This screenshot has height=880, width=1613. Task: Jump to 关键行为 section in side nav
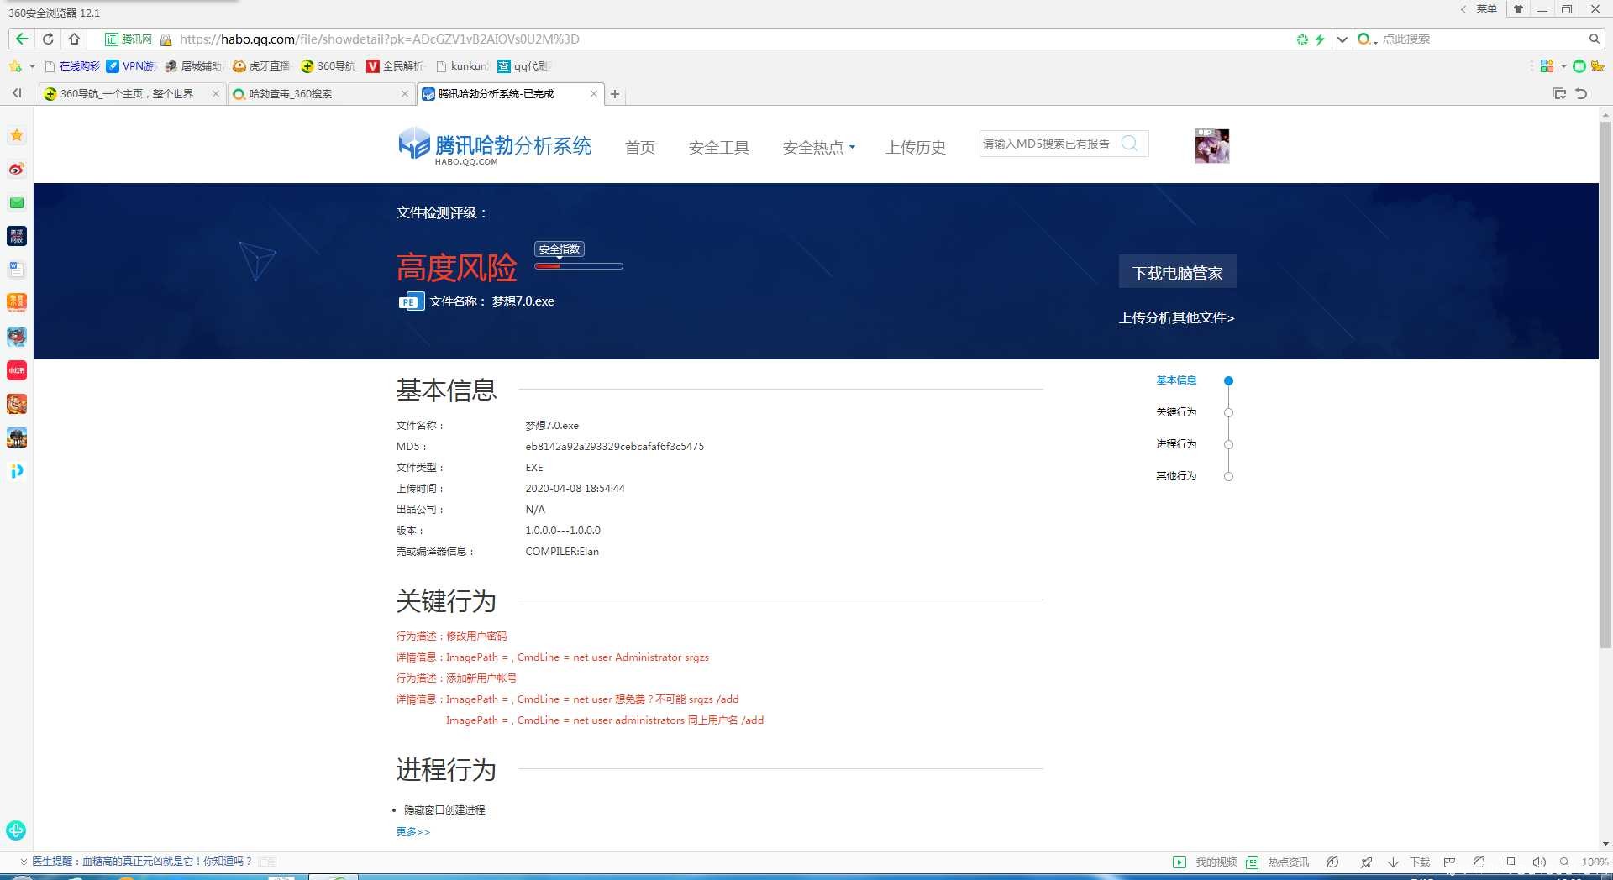pos(1176,412)
